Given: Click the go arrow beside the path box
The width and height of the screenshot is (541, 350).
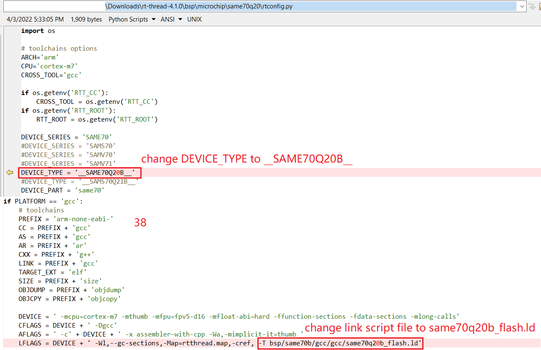Looking at the screenshot, I should pyautogui.click(x=532, y=6).
